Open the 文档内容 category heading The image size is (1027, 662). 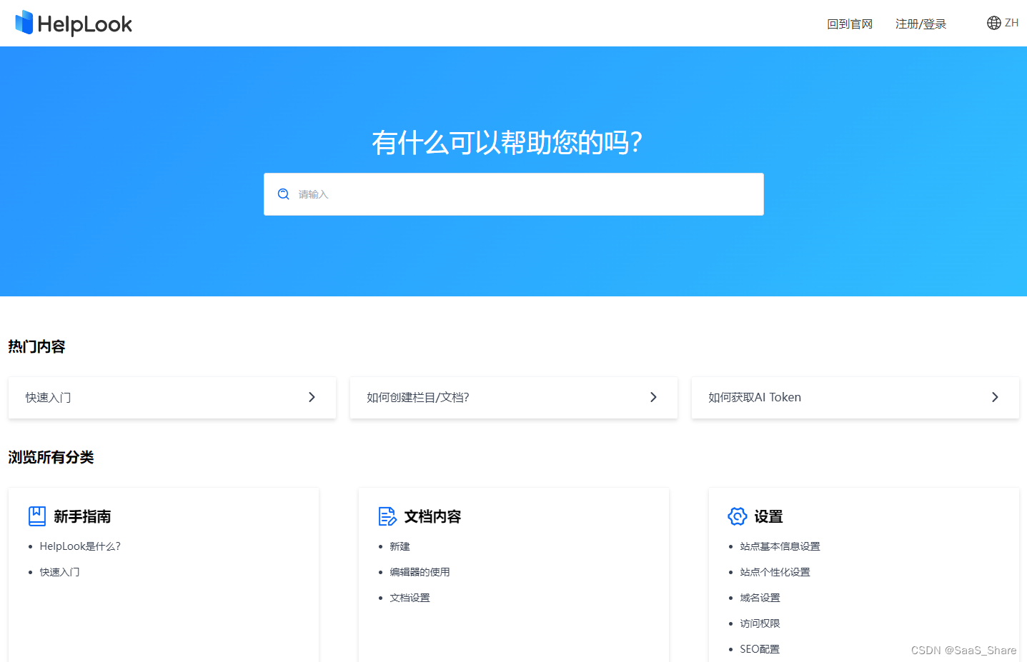432,516
